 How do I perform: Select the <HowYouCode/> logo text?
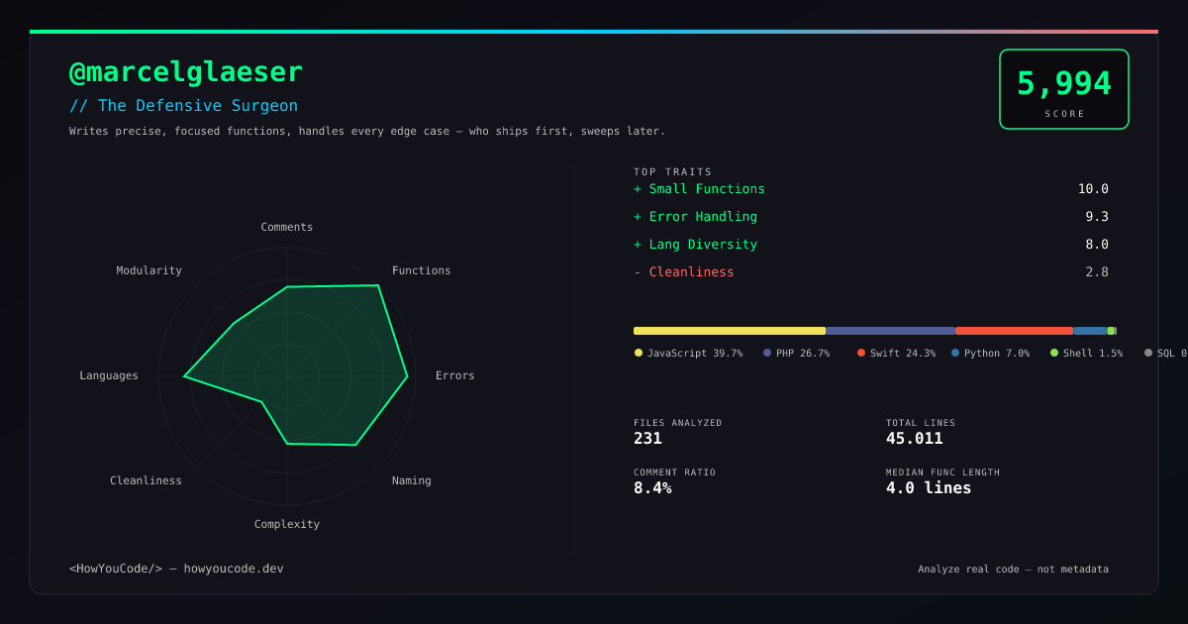coord(115,569)
